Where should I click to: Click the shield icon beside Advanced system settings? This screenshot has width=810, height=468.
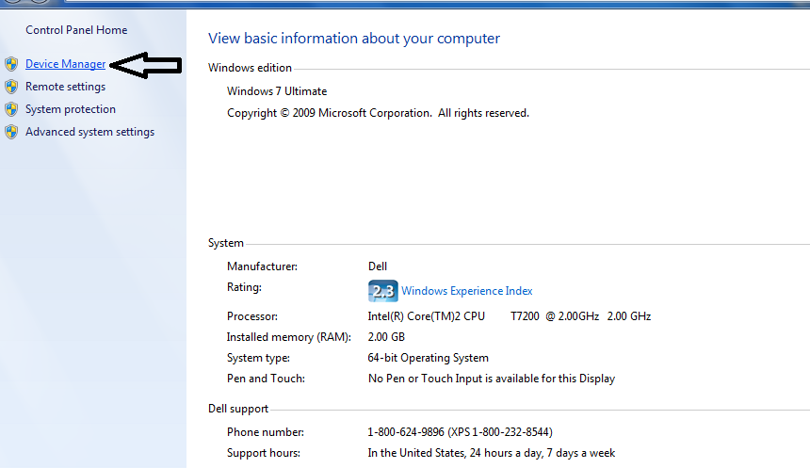(x=11, y=132)
